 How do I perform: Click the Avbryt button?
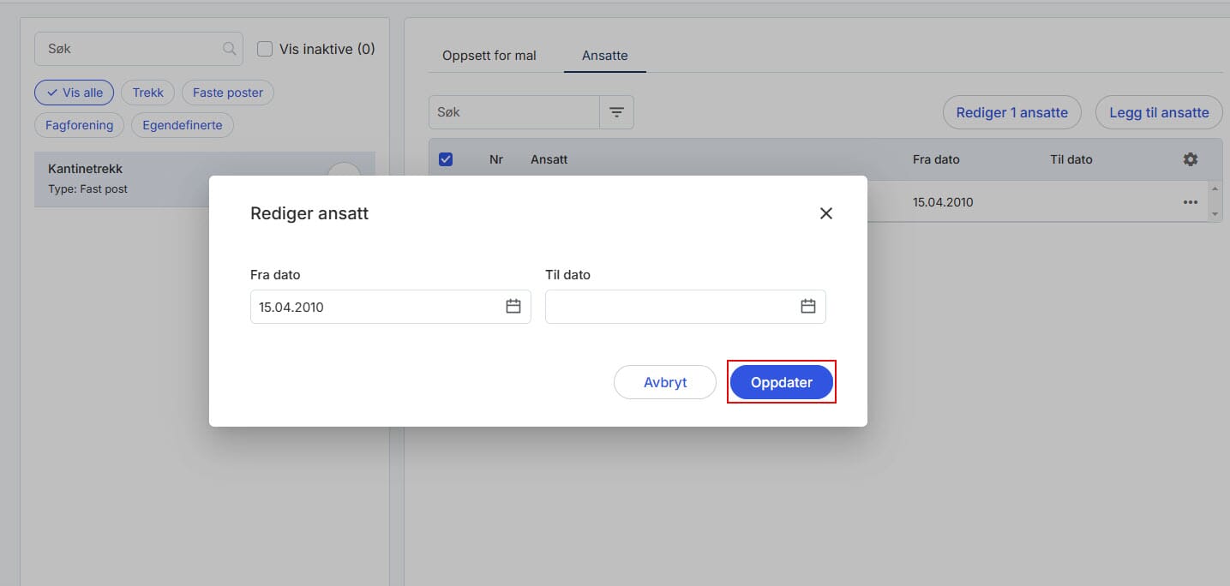[664, 382]
